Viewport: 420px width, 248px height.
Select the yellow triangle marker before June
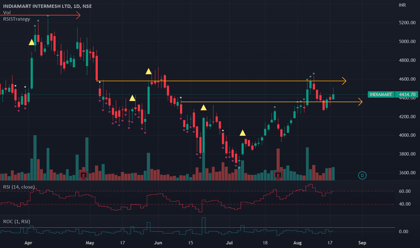[148, 71]
